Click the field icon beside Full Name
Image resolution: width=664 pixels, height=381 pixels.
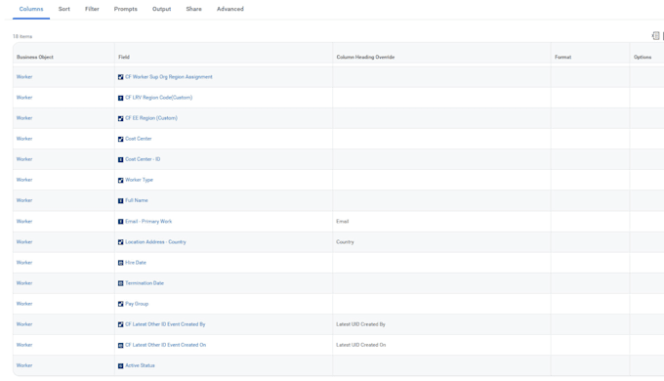click(x=121, y=201)
